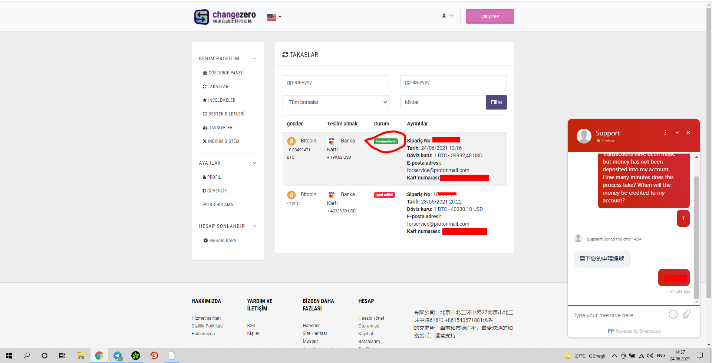Image resolution: width=712 pixels, height=363 pixels.
Task: Open Telegram from the taskbar
Action: [118, 356]
